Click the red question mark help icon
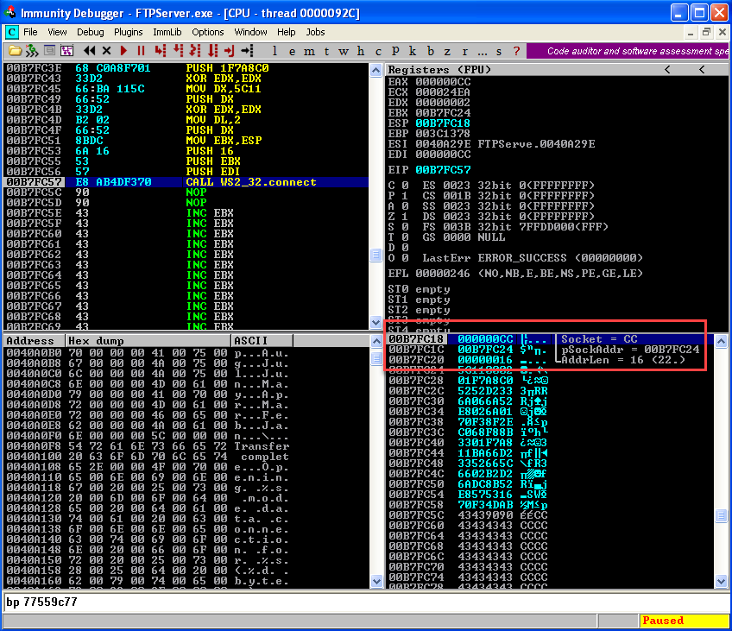The height and width of the screenshot is (631, 732). [x=516, y=51]
